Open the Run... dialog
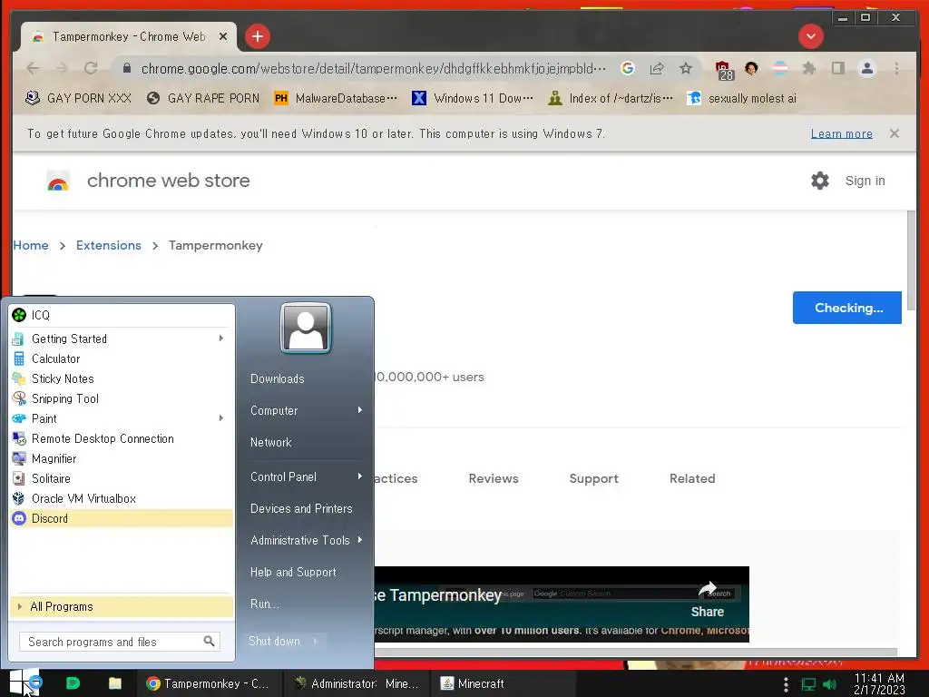This screenshot has height=697, width=929. pyautogui.click(x=265, y=604)
